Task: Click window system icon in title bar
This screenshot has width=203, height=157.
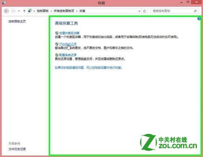Action: tap(4, 2)
